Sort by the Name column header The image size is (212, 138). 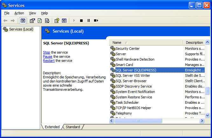(x=146, y=43)
